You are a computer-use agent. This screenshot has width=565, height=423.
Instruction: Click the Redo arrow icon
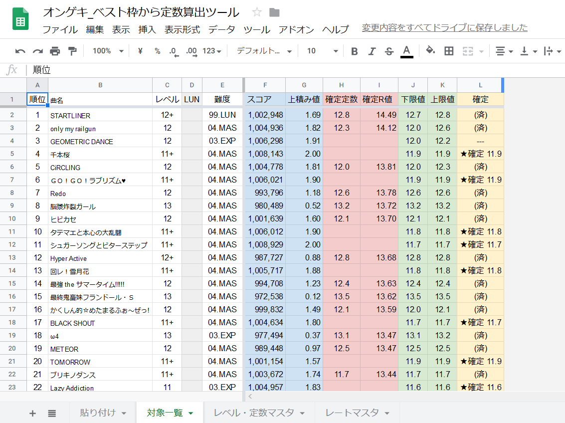38,51
